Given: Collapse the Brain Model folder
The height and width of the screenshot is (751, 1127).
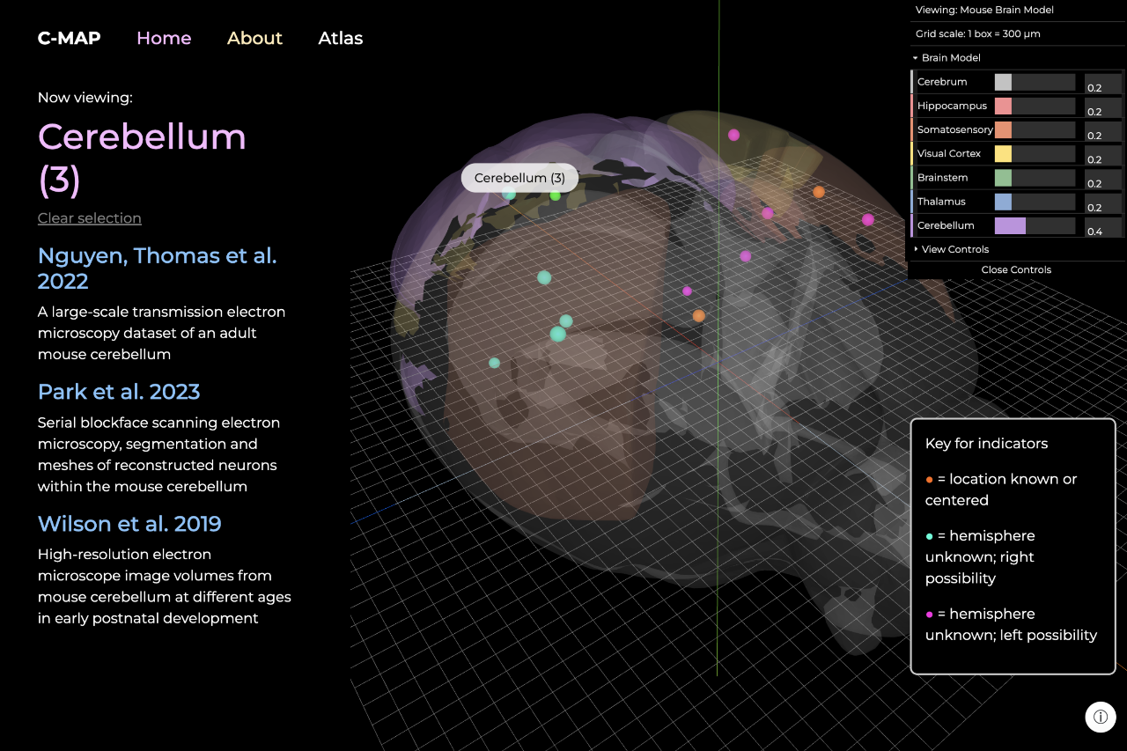Looking at the screenshot, I should [x=1016, y=58].
